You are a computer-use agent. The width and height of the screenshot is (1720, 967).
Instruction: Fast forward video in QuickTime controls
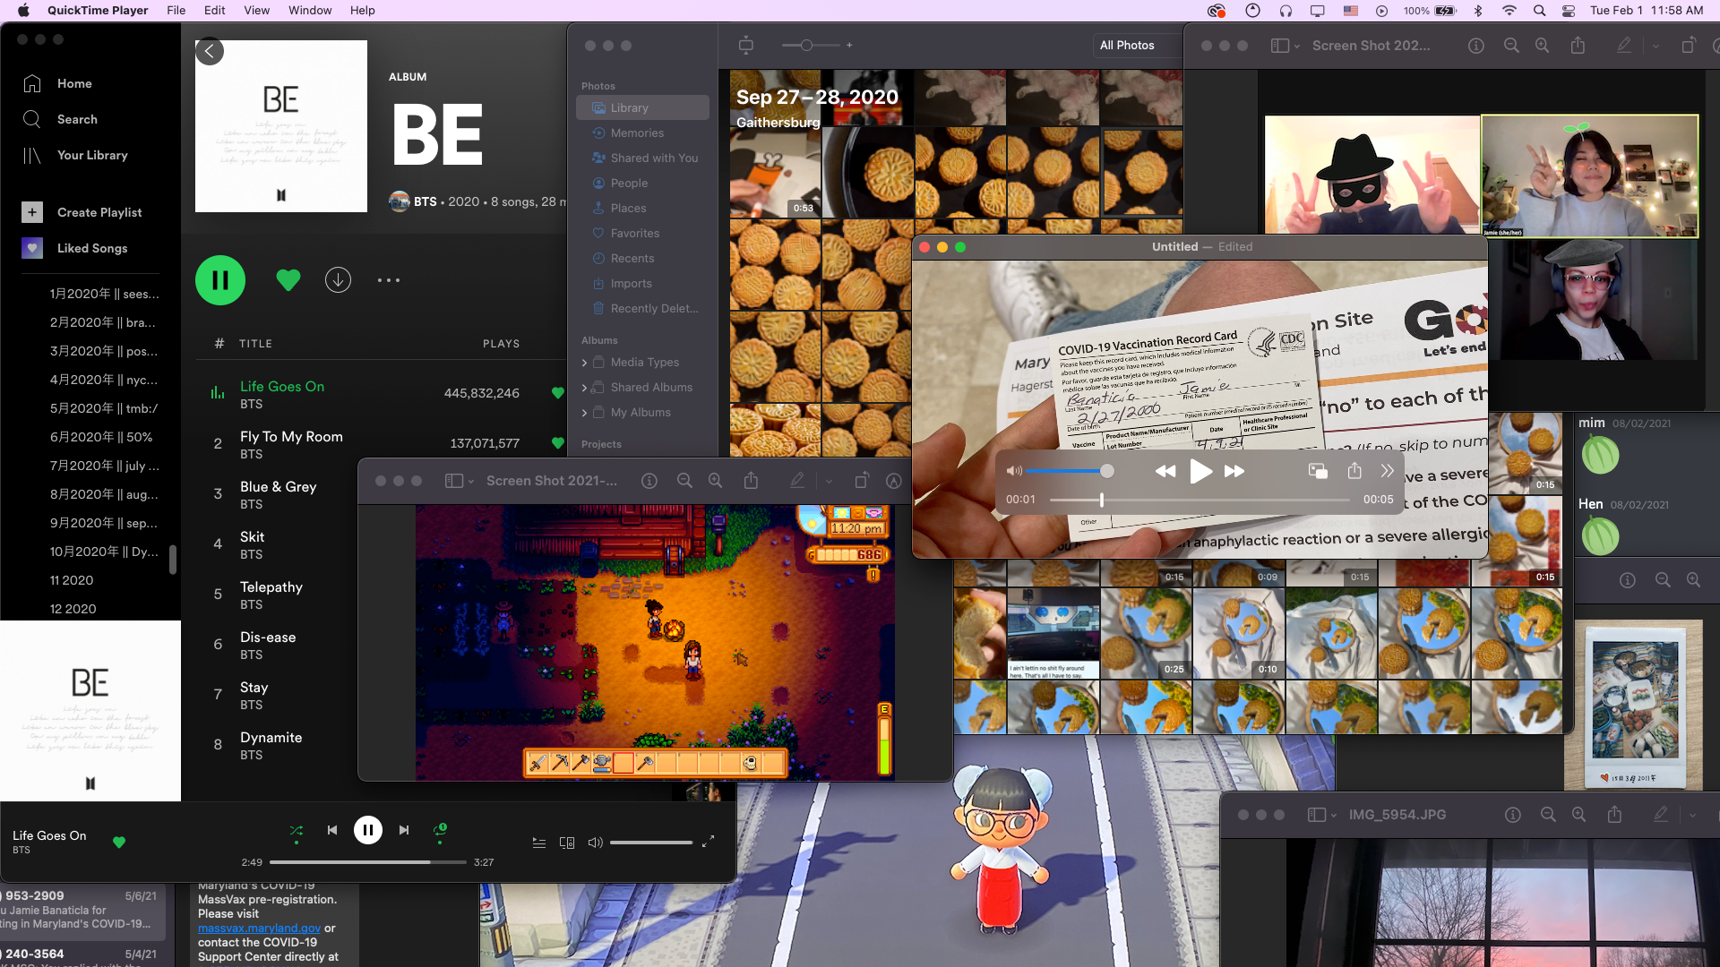[x=1234, y=471]
